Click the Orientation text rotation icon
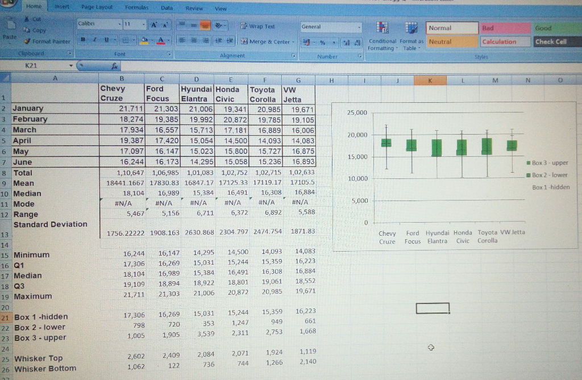582x380 pixels. pyautogui.click(x=219, y=25)
